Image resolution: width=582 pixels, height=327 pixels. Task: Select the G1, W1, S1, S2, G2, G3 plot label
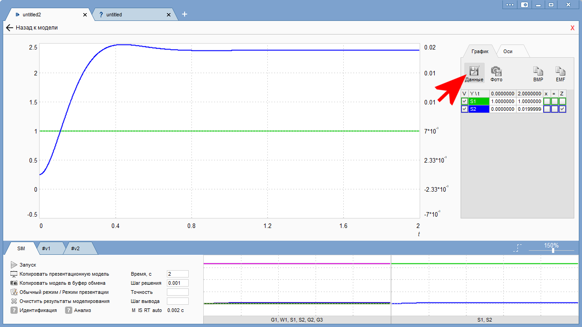point(297,320)
